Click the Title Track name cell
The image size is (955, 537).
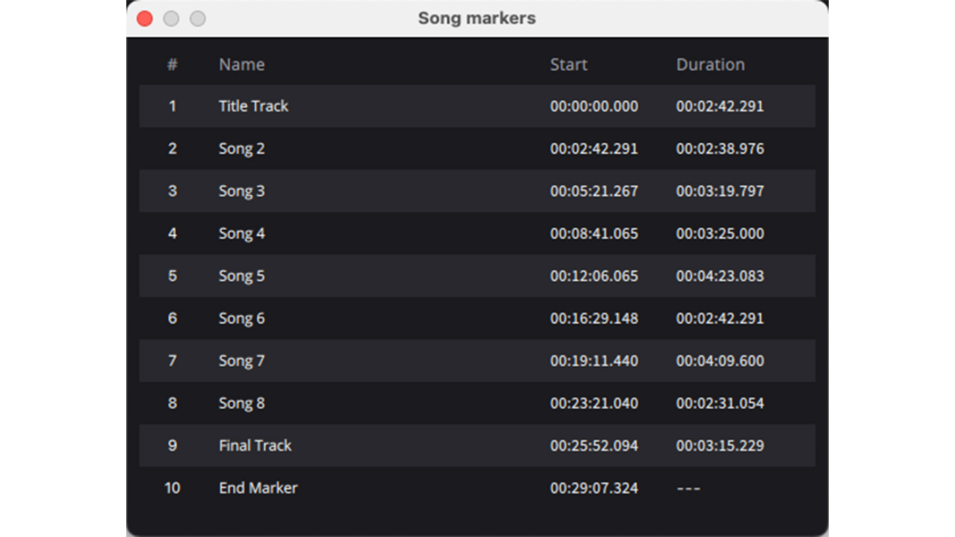(253, 106)
